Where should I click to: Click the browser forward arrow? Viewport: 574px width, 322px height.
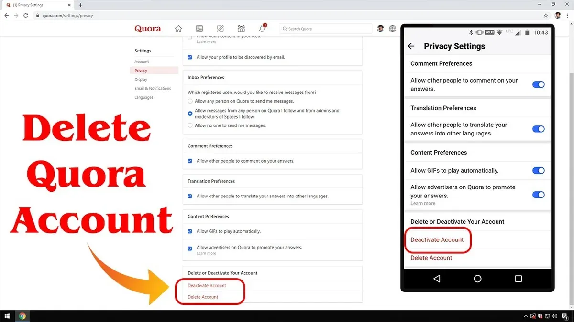click(17, 15)
